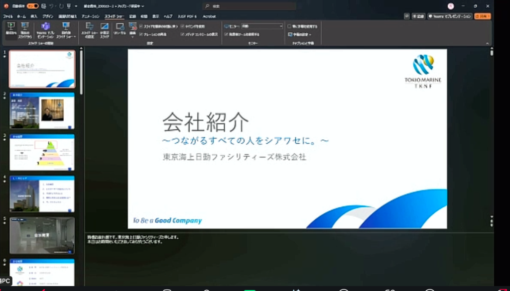Click the Undo icon in title bar
This screenshot has height=291, width=510.
52,6
